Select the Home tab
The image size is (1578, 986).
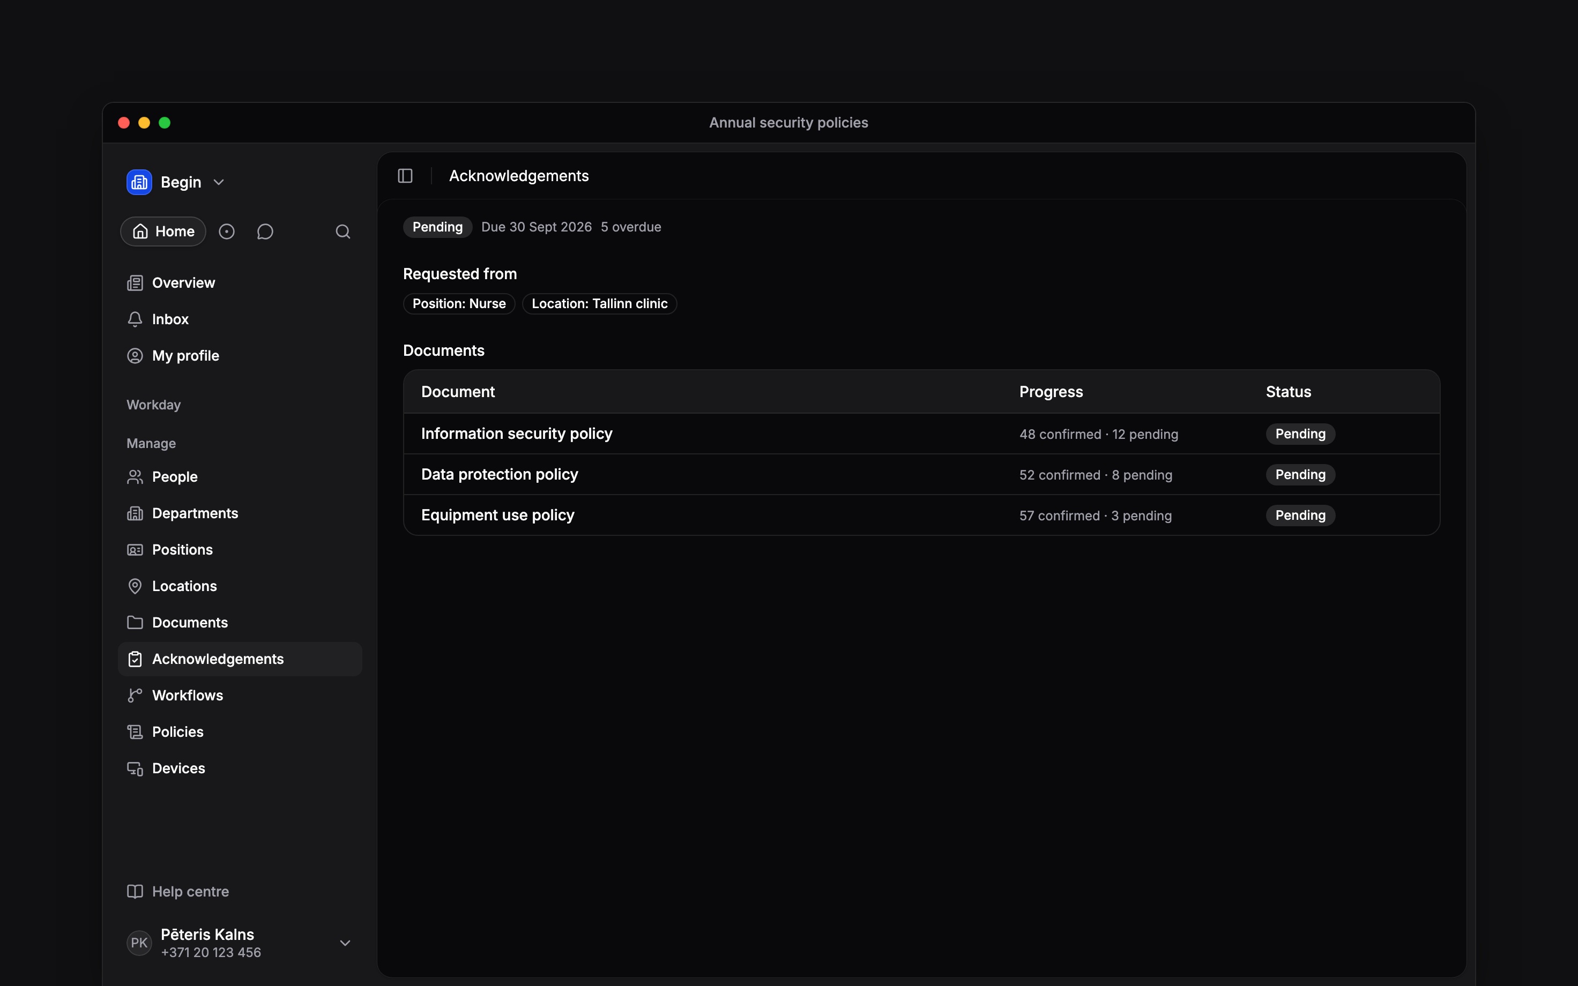click(x=163, y=231)
